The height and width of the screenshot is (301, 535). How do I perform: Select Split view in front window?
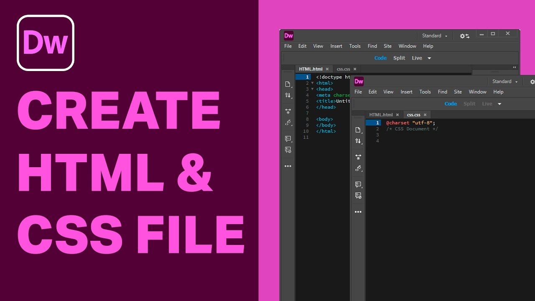pyautogui.click(x=469, y=104)
